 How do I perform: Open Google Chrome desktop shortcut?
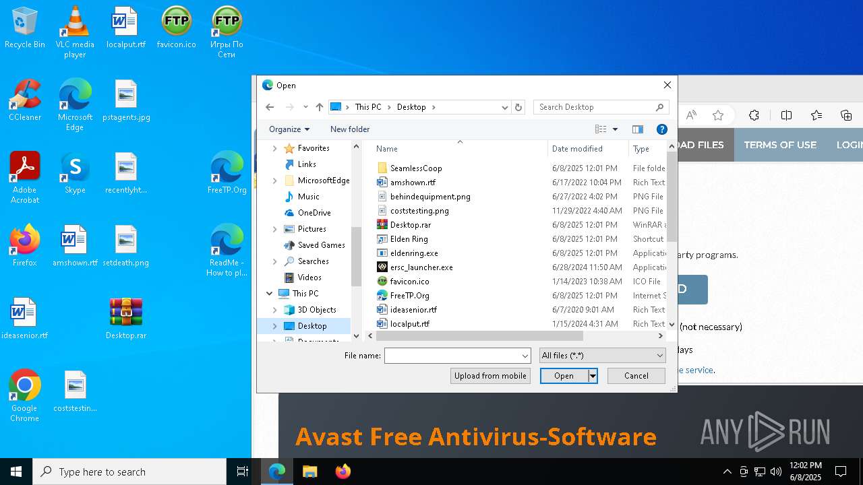25,396
